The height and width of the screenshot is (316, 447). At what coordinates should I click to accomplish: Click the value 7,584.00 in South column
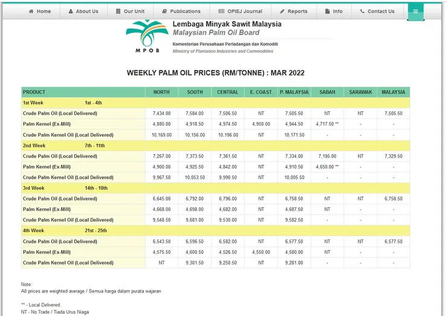point(195,113)
